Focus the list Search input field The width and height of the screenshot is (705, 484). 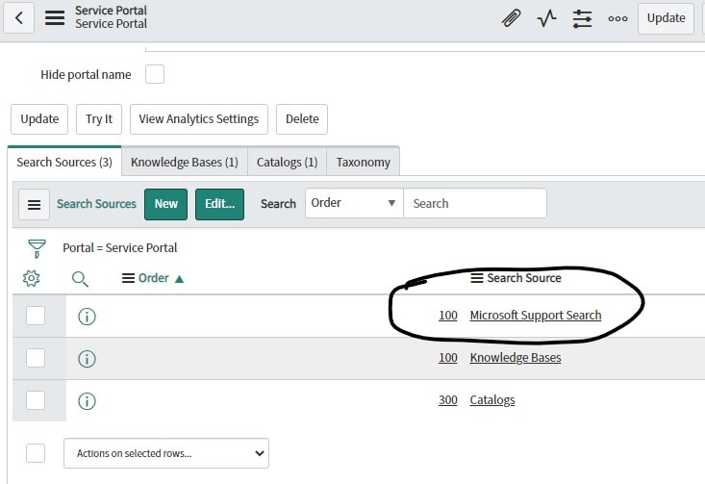tap(475, 203)
